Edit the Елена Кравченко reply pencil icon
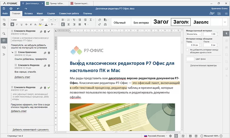 45,53
